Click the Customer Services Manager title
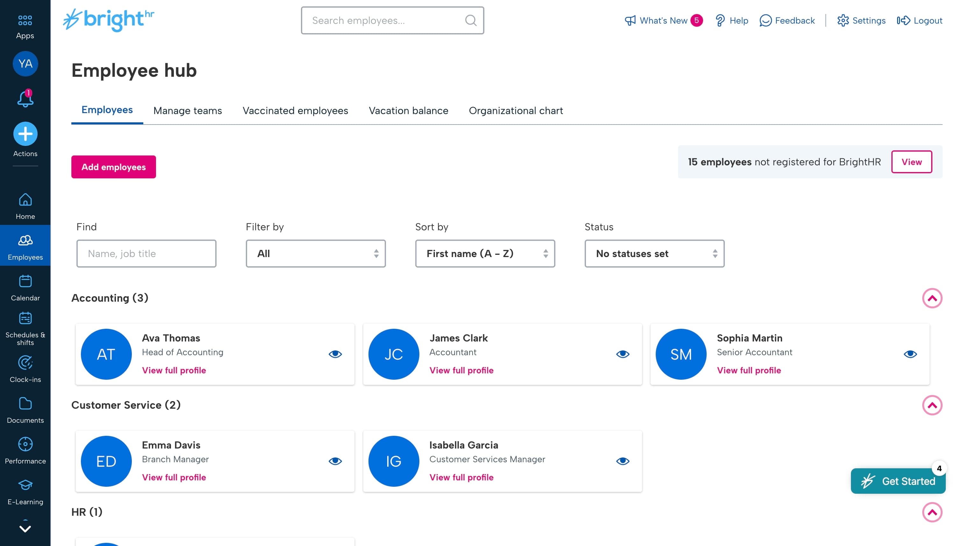Image resolution: width=963 pixels, height=546 pixels. click(x=487, y=459)
